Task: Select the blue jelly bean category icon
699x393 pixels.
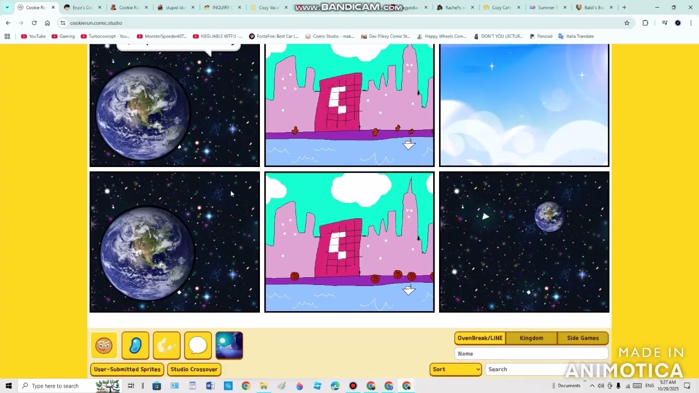Action: coord(135,346)
